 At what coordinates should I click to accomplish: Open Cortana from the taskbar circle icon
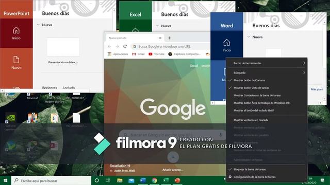(96, 180)
